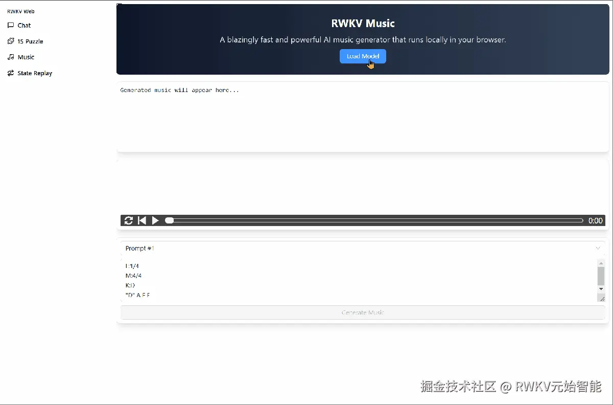Click the Generate Music button
Viewport: 613px width, 405px height.
point(363,312)
